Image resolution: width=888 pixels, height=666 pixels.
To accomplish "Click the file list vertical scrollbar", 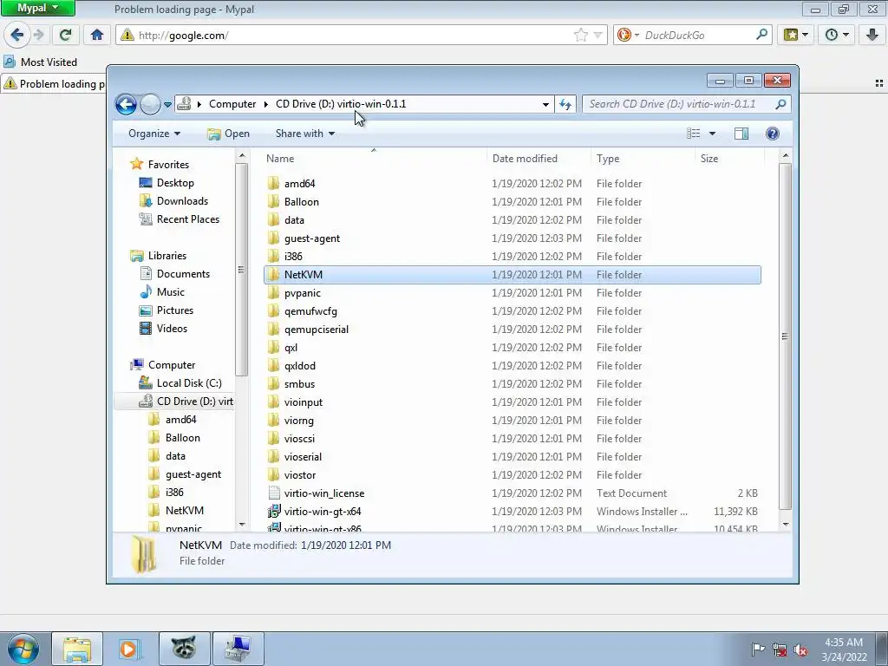I will click(785, 336).
